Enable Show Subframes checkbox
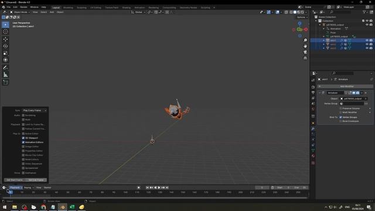The width and height of the screenshot is (375, 211). [x=23, y=173]
